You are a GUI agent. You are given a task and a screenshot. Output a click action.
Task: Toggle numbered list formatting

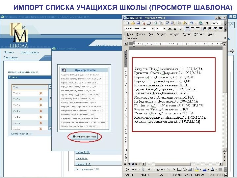205,29
